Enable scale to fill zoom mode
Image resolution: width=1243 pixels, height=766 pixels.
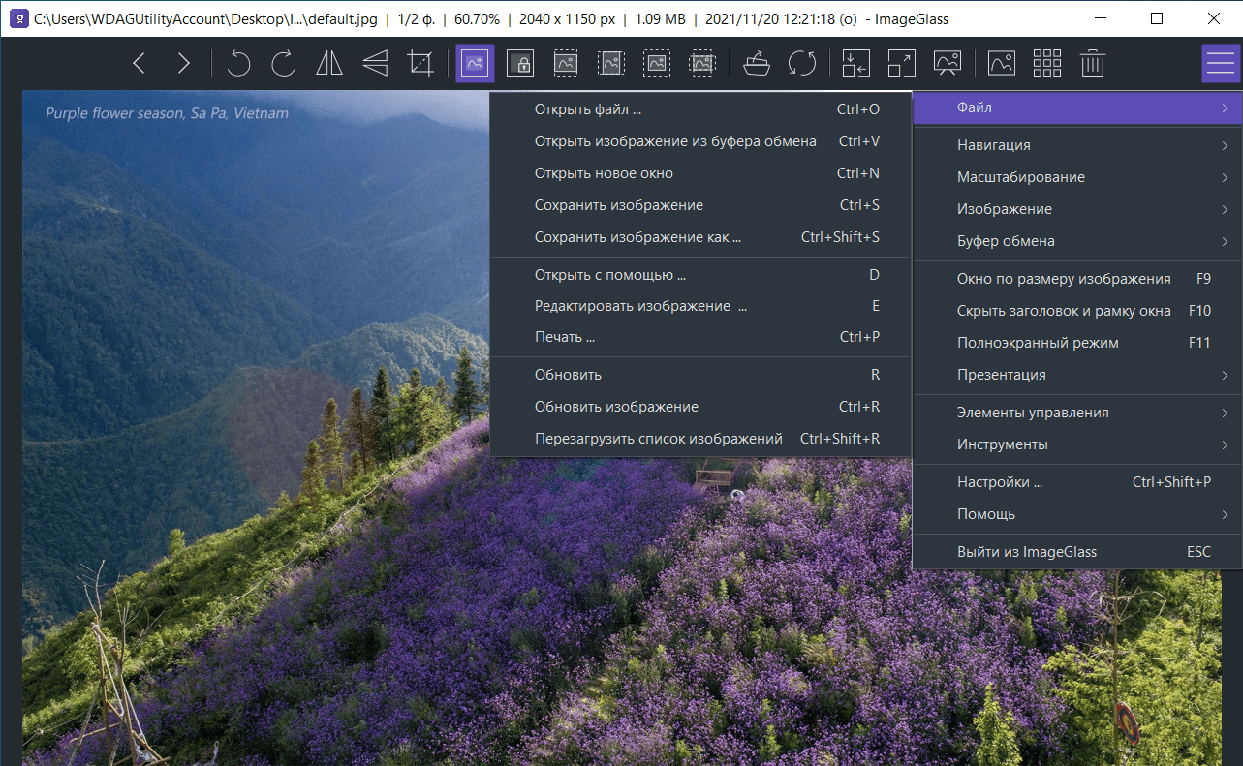[x=702, y=64]
